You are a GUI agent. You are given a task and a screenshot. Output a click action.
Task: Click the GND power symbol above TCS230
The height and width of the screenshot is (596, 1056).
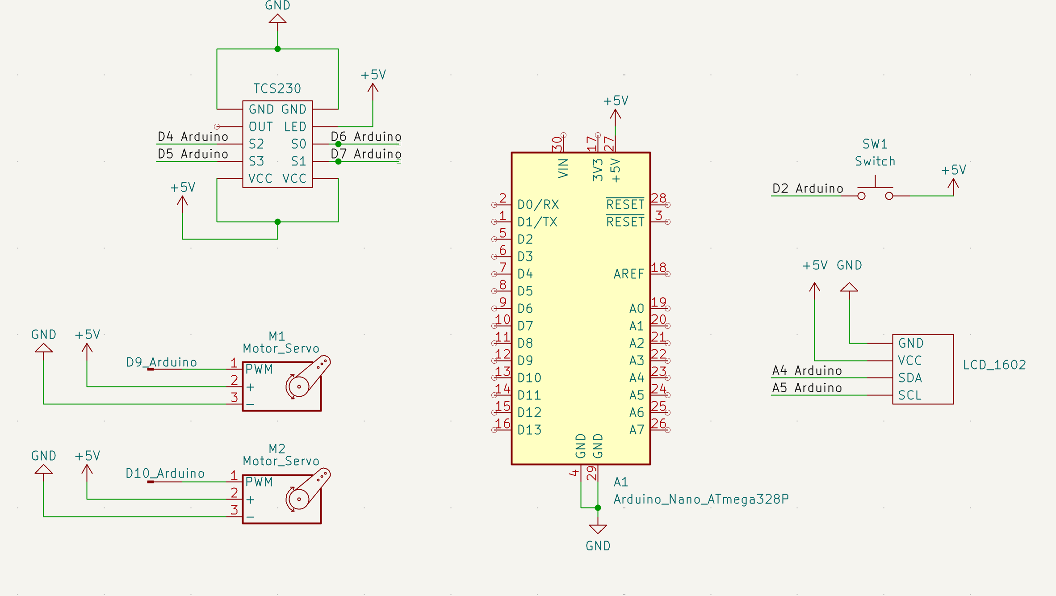(277, 18)
